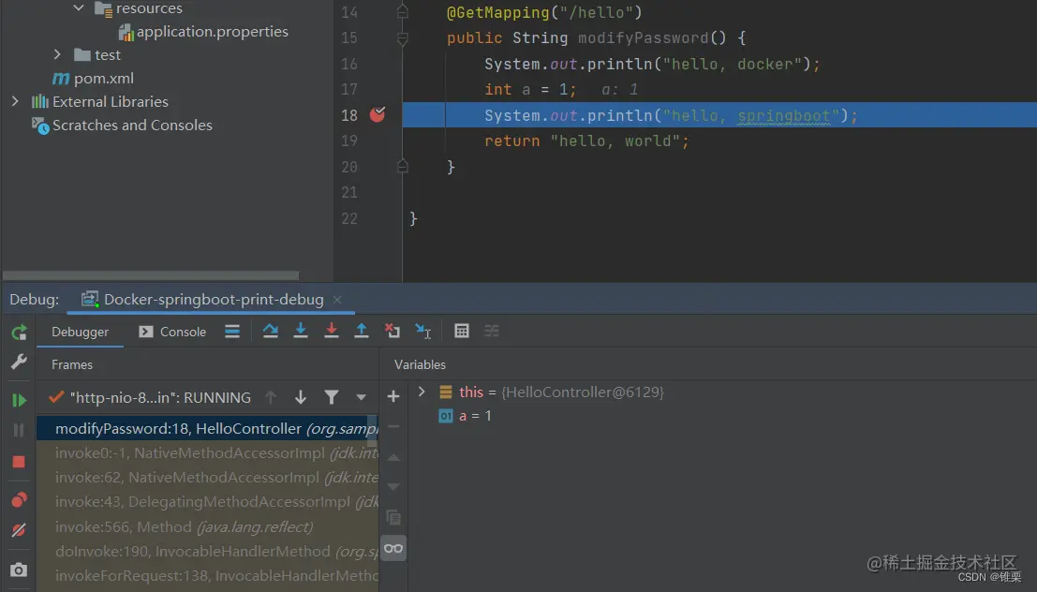Open Evaluate Expression calculator icon
1037x592 pixels.
pos(462,331)
